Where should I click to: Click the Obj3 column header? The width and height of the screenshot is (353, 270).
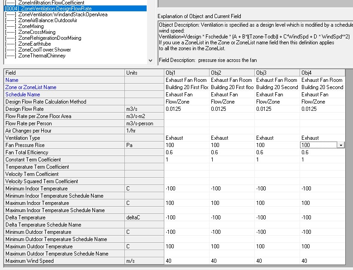point(277,73)
